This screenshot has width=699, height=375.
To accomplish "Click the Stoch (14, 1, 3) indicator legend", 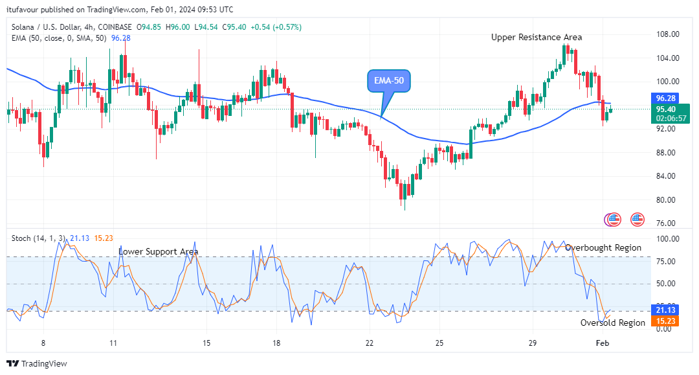I will click(x=39, y=238).
